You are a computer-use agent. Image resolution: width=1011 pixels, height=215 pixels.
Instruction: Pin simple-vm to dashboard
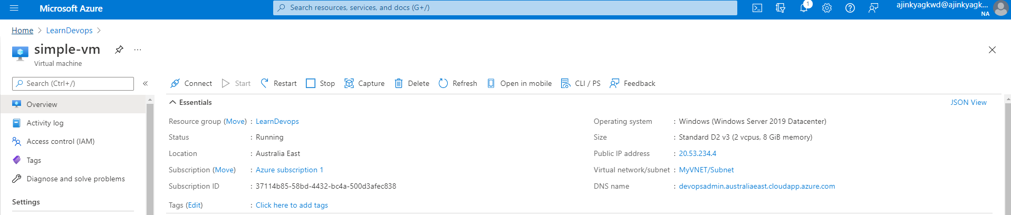point(119,50)
